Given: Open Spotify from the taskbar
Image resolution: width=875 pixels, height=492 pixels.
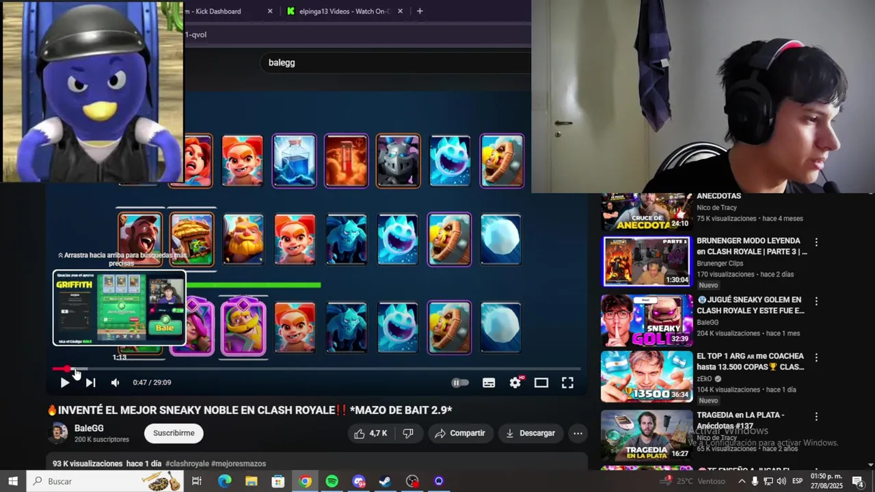Looking at the screenshot, I should [x=332, y=481].
